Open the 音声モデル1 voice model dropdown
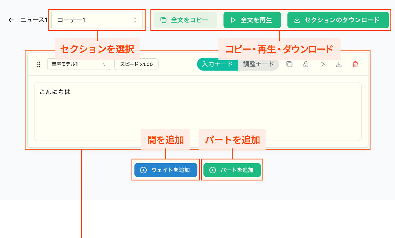395x238 pixels. (x=78, y=65)
